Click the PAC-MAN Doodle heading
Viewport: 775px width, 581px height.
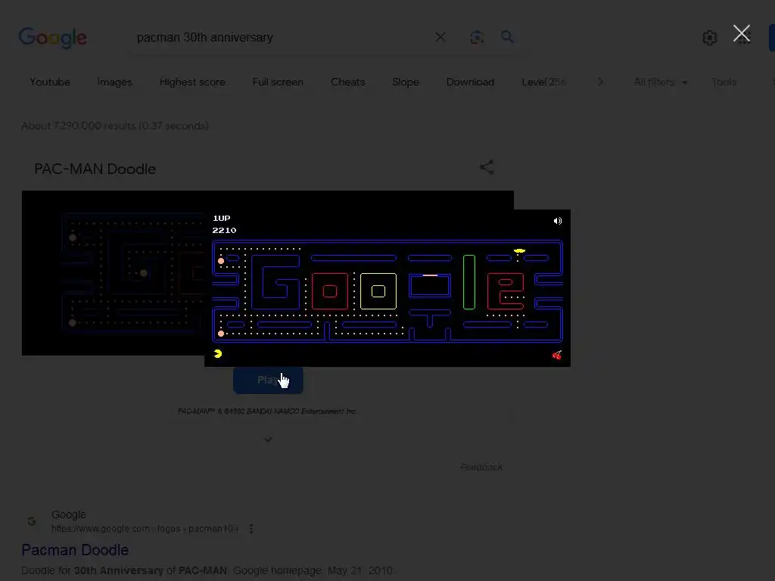pos(95,169)
